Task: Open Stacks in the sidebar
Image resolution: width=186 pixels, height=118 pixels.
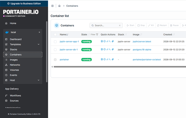Action: point(23,50)
